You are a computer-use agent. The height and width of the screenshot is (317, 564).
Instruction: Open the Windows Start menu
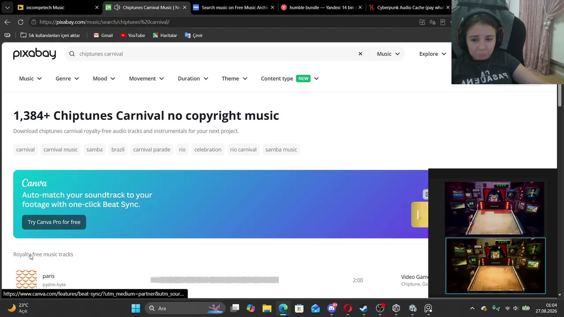point(136,308)
